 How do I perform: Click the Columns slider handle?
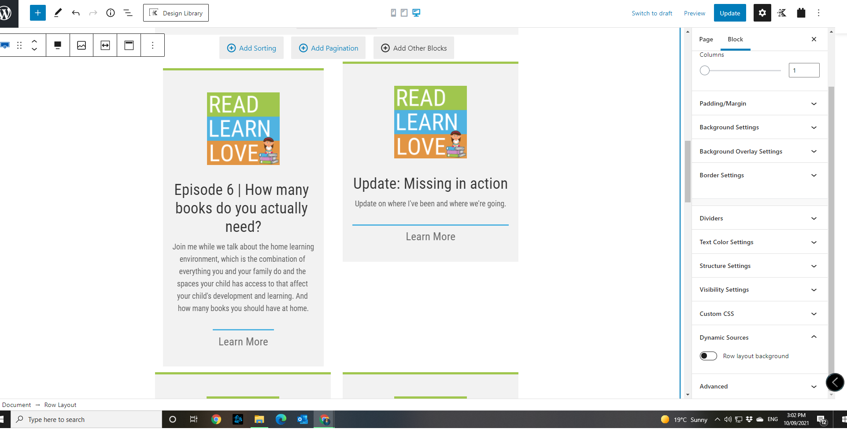pyautogui.click(x=705, y=70)
